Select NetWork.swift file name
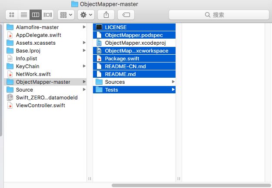 click(x=33, y=74)
